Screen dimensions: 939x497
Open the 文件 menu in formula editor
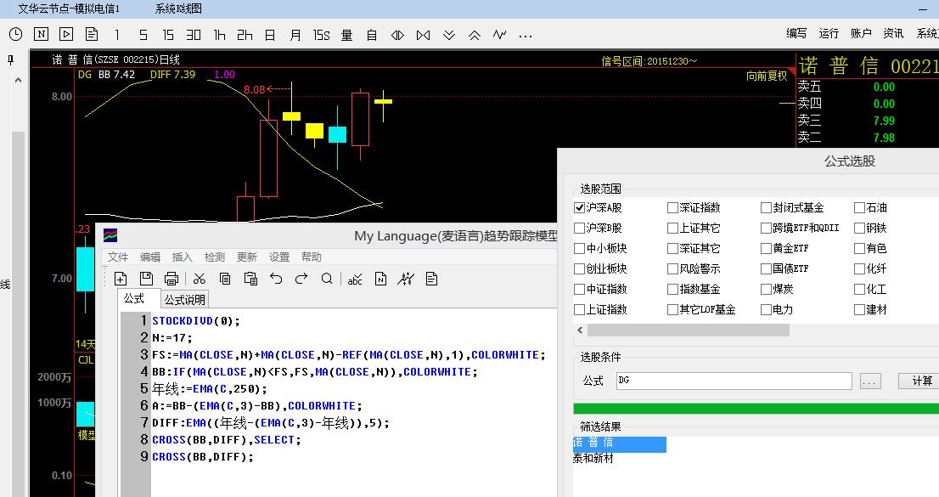(118, 257)
